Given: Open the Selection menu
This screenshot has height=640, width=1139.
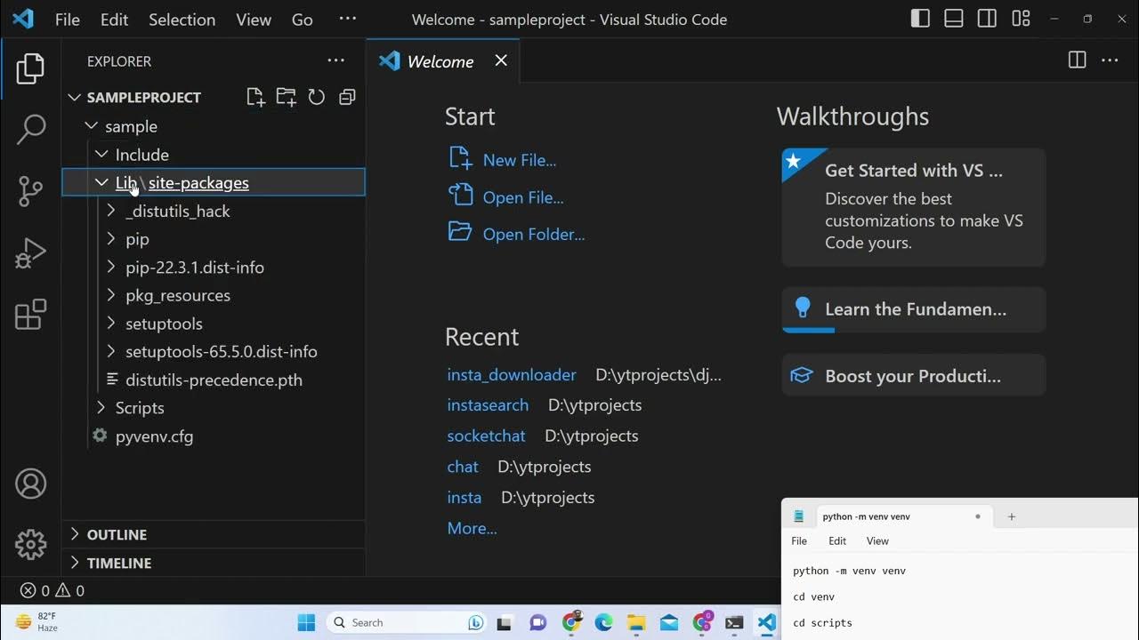Looking at the screenshot, I should click(182, 20).
